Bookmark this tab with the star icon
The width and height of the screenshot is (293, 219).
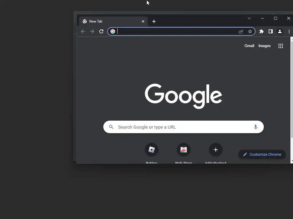(250, 31)
